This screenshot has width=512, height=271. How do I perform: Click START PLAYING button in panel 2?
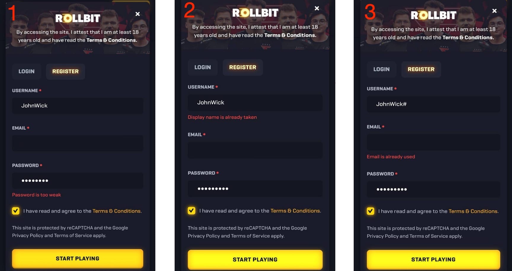[x=255, y=259]
